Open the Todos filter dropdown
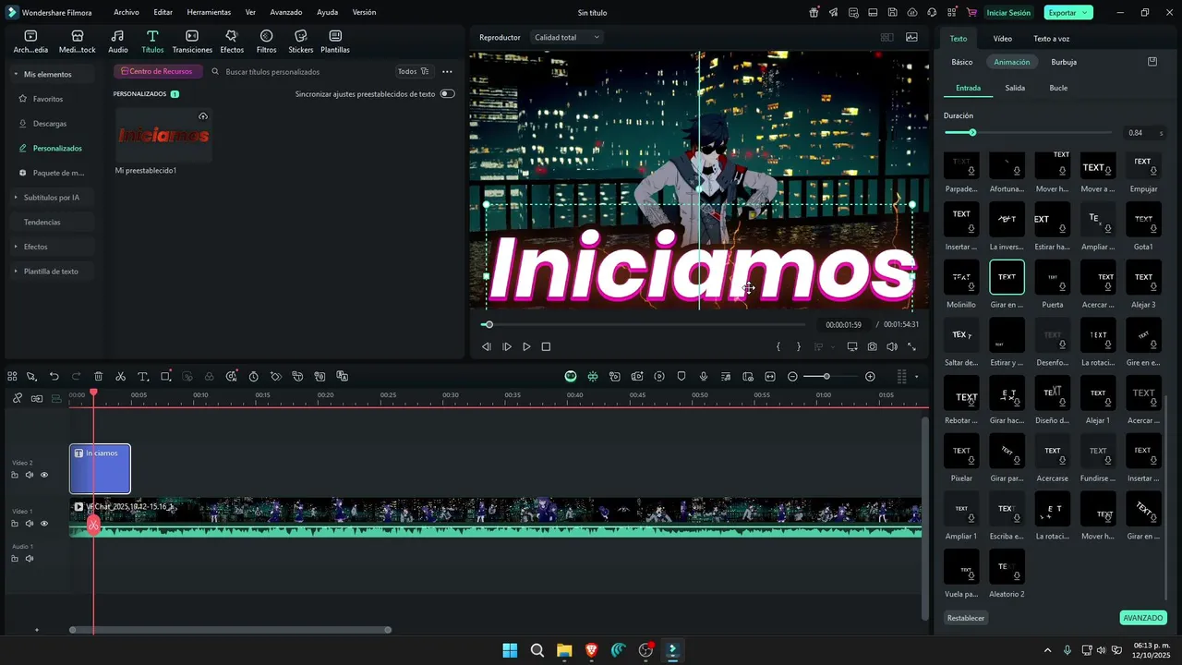Screen dimensions: 1182x665 pyautogui.click(x=413, y=71)
